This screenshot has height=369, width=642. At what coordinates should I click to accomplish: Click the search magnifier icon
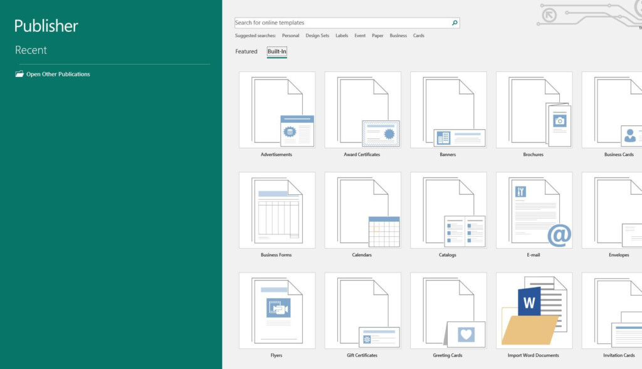[455, 23]
